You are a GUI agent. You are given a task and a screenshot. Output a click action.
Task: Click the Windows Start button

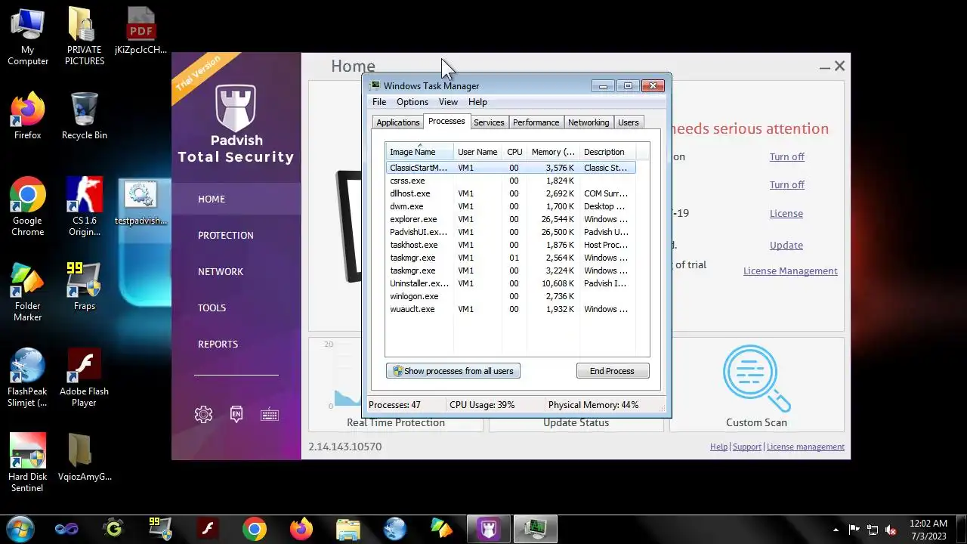click(20, 529)
